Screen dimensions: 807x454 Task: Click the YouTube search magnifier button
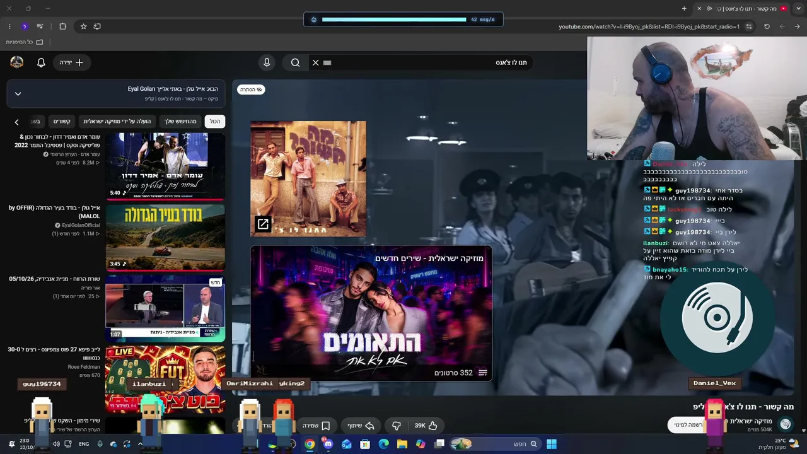tap(295, 62)
